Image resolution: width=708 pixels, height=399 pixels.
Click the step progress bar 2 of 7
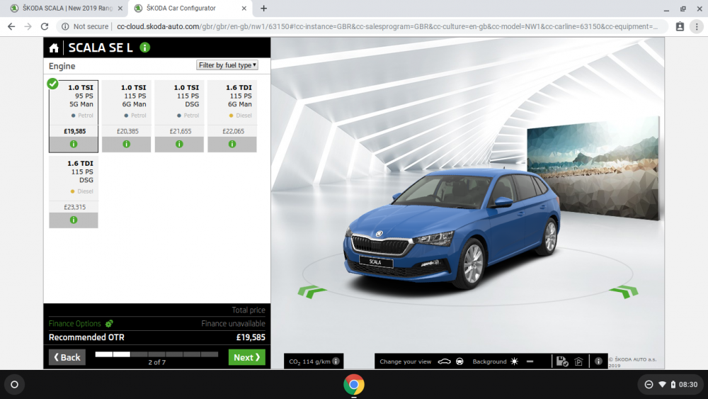click(x=156, y=354)
